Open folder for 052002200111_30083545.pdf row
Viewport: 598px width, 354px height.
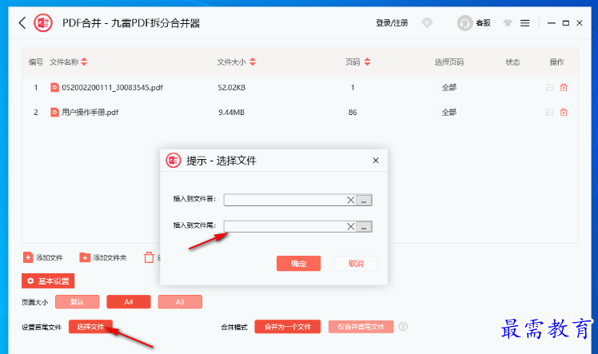coord(549,88)
